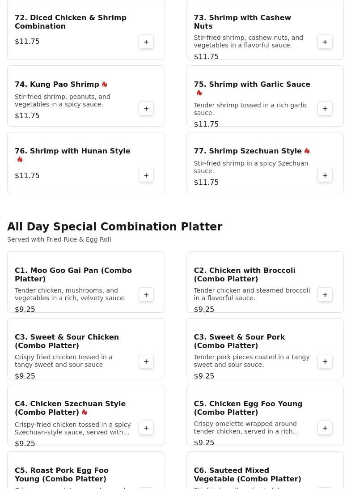The width and height of the screenshot is (351, 489).
Task: Click the spicy flame icon on Shrimp Szechuan Style
Action: coord(307,151)
